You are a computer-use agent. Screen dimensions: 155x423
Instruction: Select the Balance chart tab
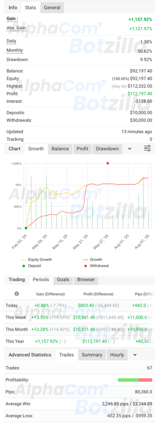60,149
